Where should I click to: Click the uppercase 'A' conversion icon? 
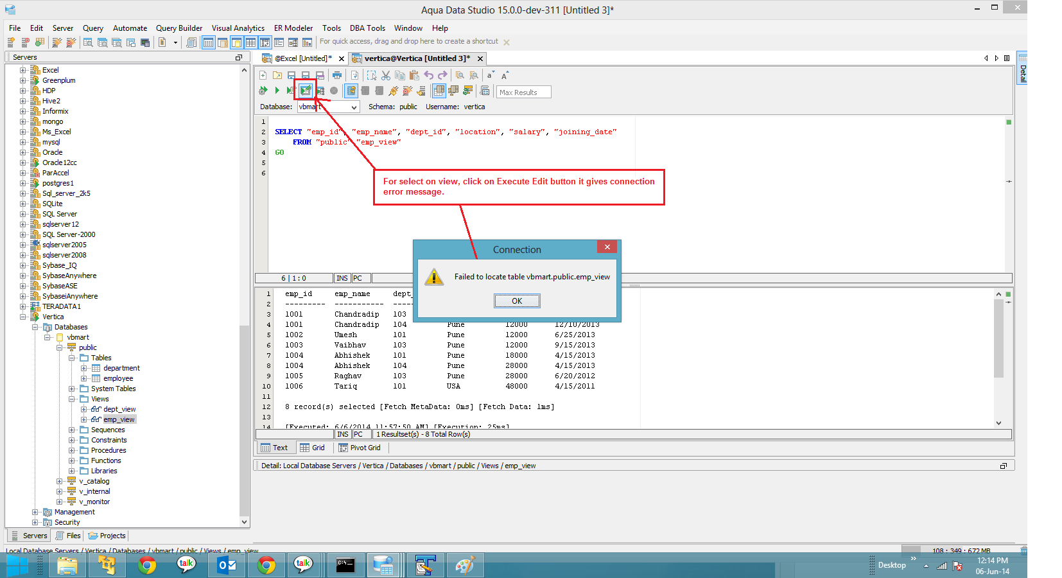505,75
